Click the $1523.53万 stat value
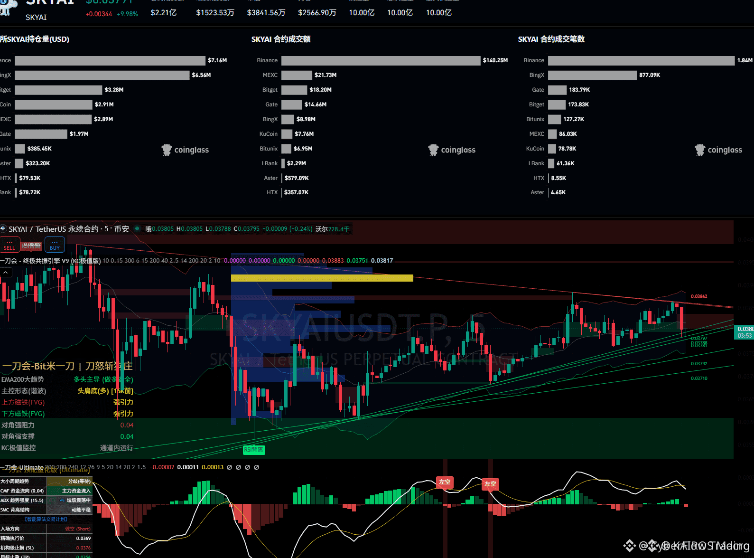This screenshot has height=558, width=754. click(x=215, y=13)
